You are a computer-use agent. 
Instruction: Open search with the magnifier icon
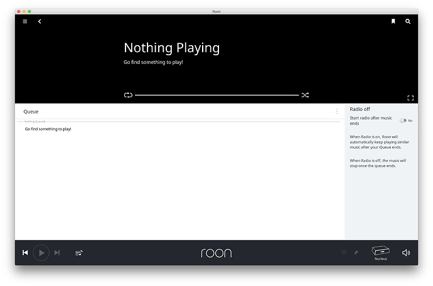tap(408, 21)
